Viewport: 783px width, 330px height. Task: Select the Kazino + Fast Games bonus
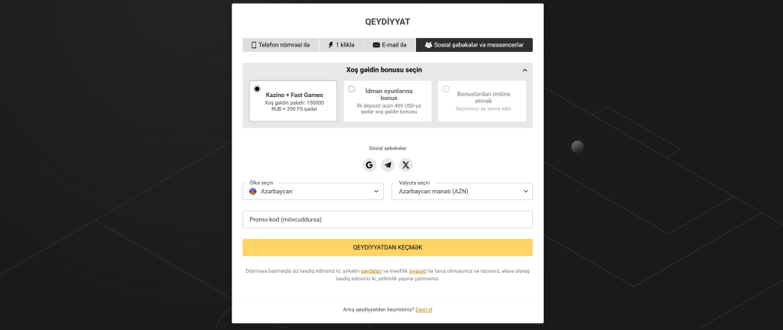tap(257, 89)
